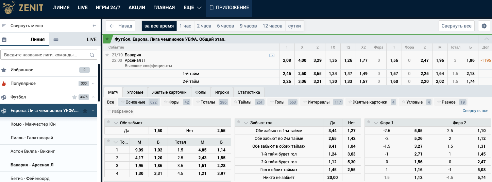Open the Игроки tab

click(x=222, y=92)
